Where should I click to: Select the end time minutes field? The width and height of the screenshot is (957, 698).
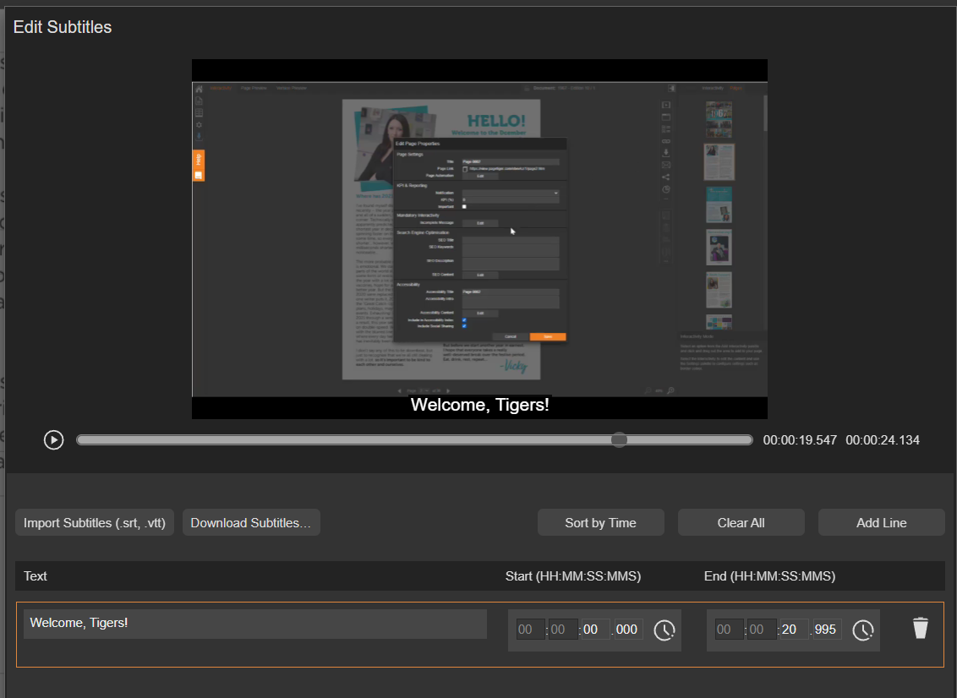(x=761, y=630)
